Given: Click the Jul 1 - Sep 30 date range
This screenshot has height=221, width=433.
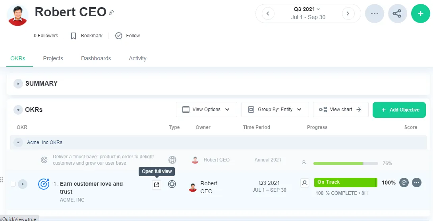Looking at the screenshot, I should pyautogui.click(x=308, y=17).
